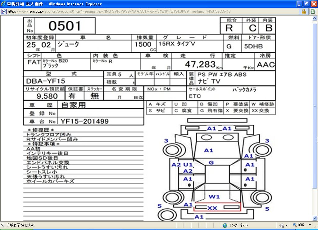Screen dimensions: 318x230
Task: Open the zoom level 100% dropdown arrow
Action: [x=310, y=225]
